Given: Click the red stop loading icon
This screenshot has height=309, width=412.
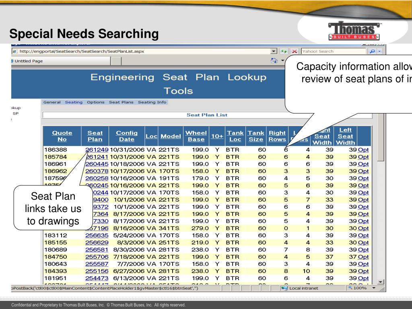Looking at the screenshot, I should tap(295, 51).
